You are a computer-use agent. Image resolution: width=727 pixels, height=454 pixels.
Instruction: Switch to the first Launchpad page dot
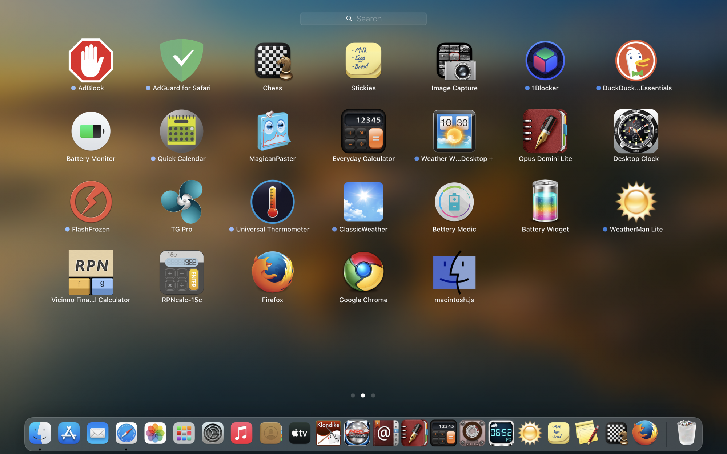coord(353,396)
